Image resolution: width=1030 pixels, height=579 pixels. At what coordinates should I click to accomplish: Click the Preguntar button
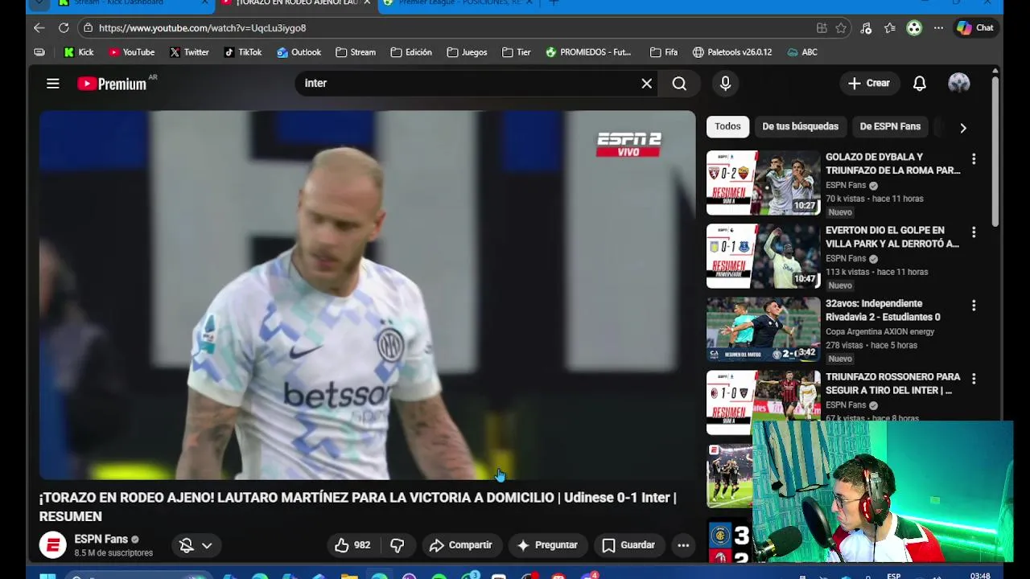547,545
